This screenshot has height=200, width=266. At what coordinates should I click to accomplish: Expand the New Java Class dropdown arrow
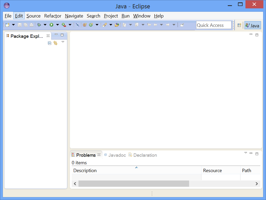coord(97,25)
